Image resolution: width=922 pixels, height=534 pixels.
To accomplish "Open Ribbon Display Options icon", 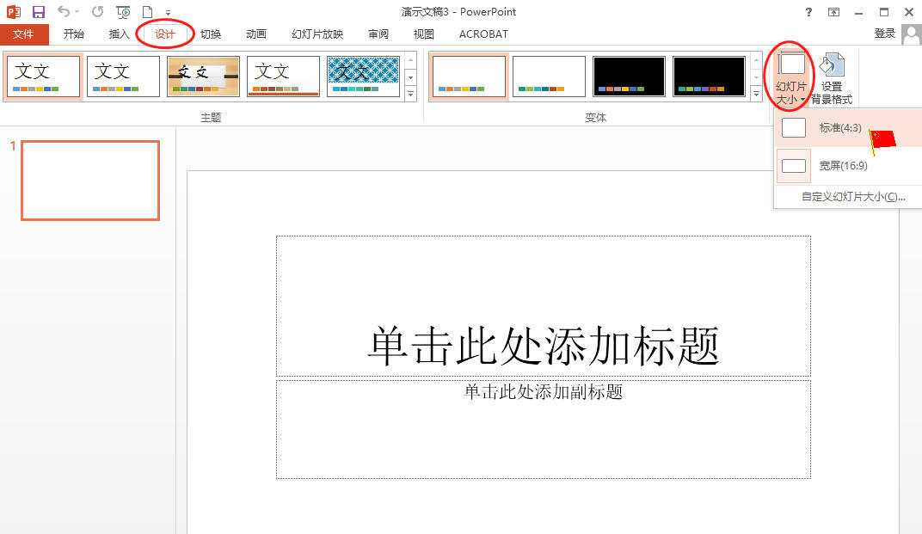I will pyautogui.click(x=833, y=12).
